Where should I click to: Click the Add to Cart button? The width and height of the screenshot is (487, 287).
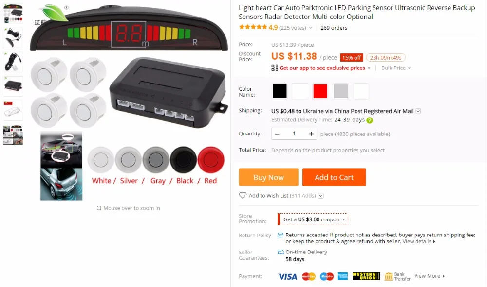(x=334, y=177)
